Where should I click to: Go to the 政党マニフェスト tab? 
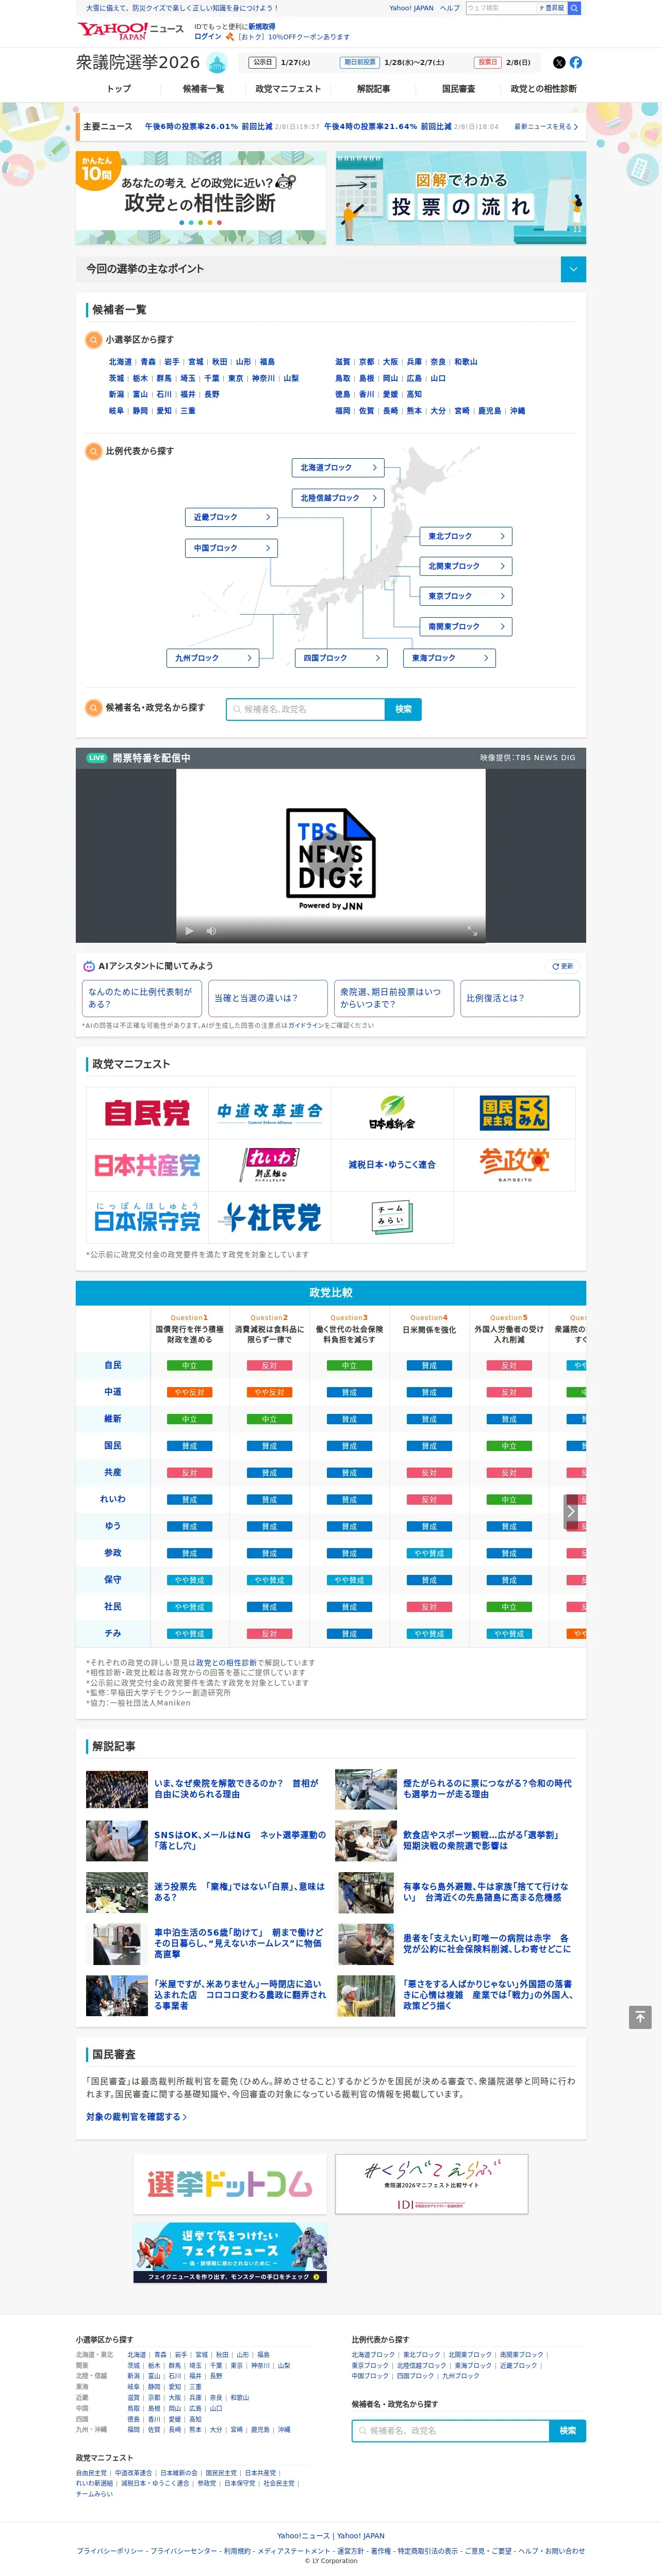[289, 89]
